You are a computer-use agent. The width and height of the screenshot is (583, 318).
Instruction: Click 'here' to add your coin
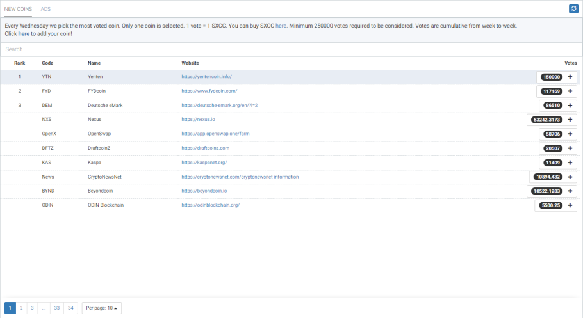[x=24, y=33]
